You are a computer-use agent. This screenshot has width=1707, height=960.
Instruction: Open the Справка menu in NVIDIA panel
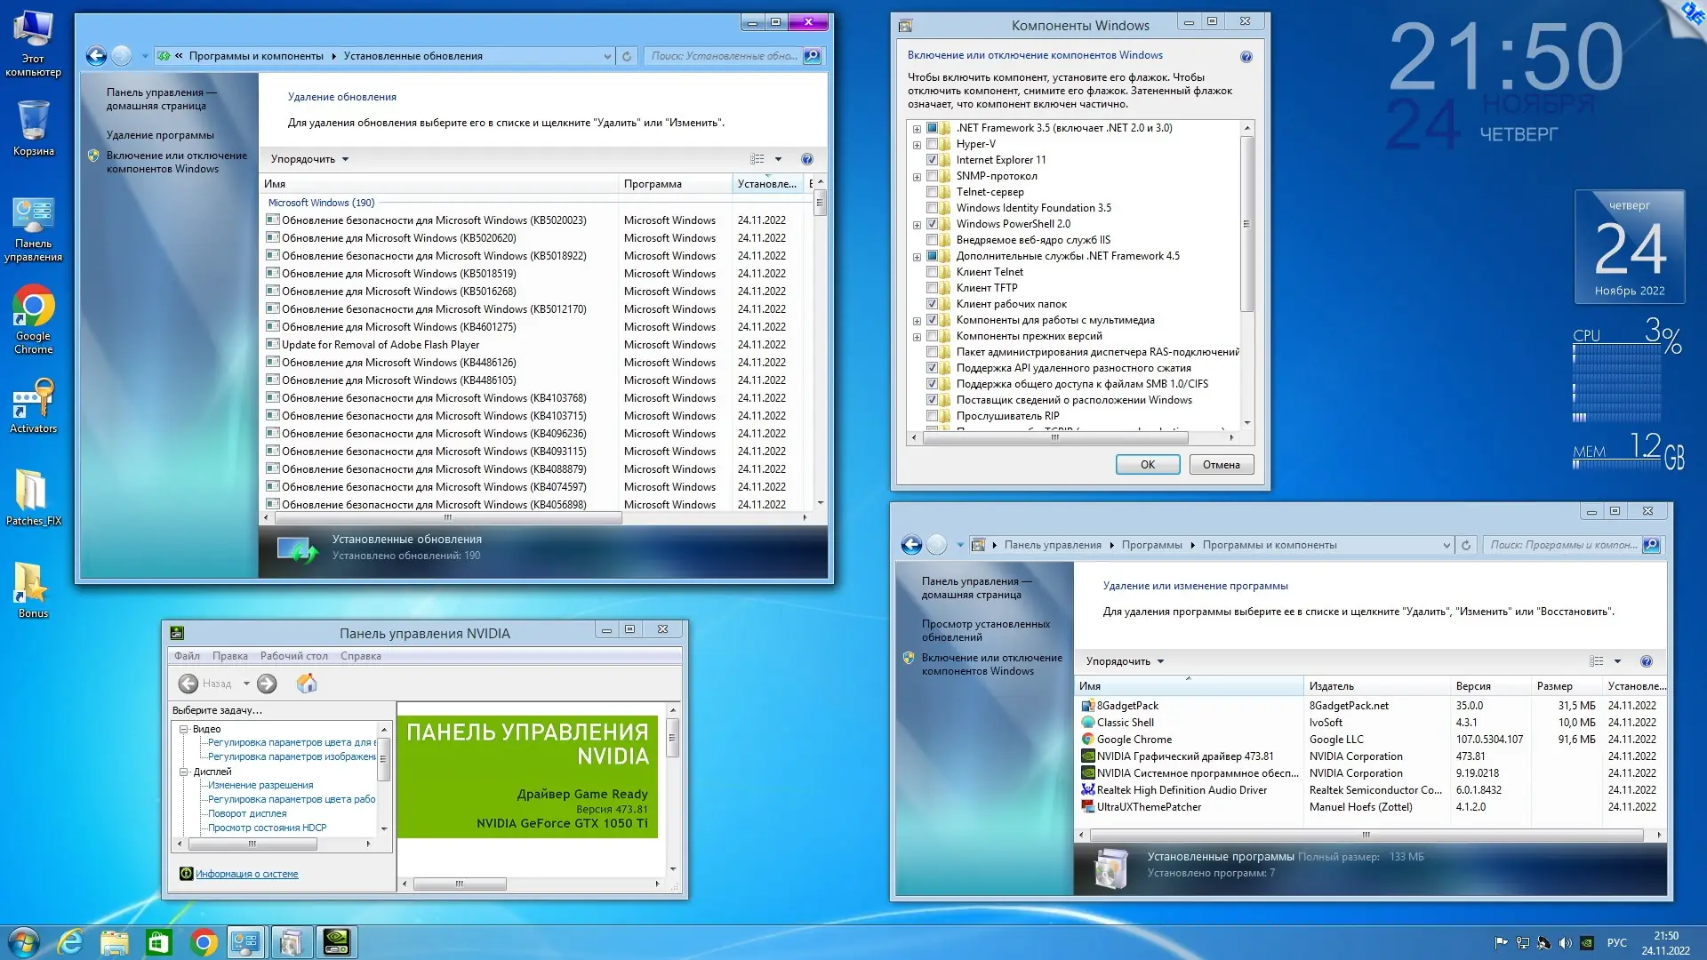click(x=360, y=656)
